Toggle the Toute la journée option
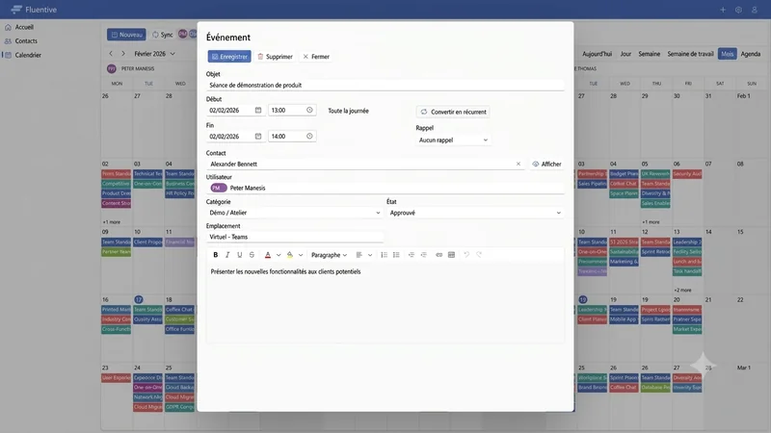This screenshot has width=771, height=433. 348,111
